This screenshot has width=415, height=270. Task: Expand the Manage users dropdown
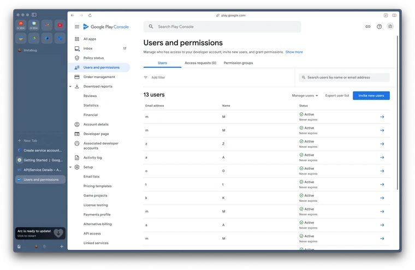coord(305,95)
